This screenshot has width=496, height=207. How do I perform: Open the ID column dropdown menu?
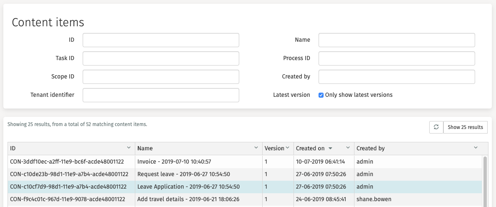[x=129, y=148]
